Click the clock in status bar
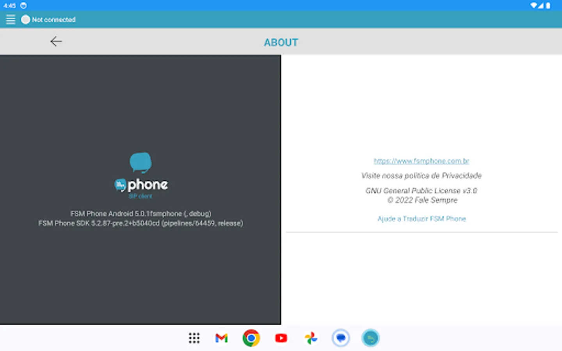The image size is (562, 351). tap(9, 5)
